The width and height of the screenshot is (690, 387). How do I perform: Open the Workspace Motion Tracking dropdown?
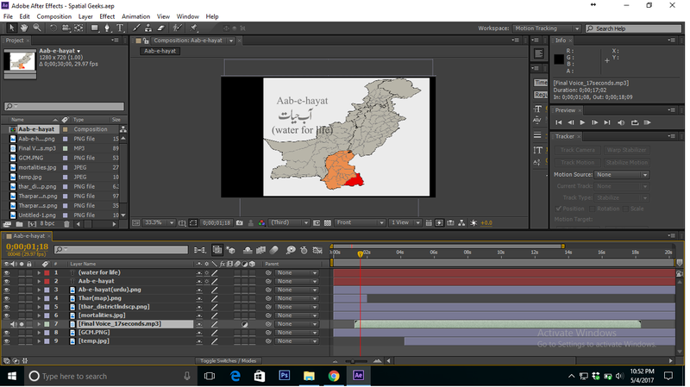[x=547, y=28]
